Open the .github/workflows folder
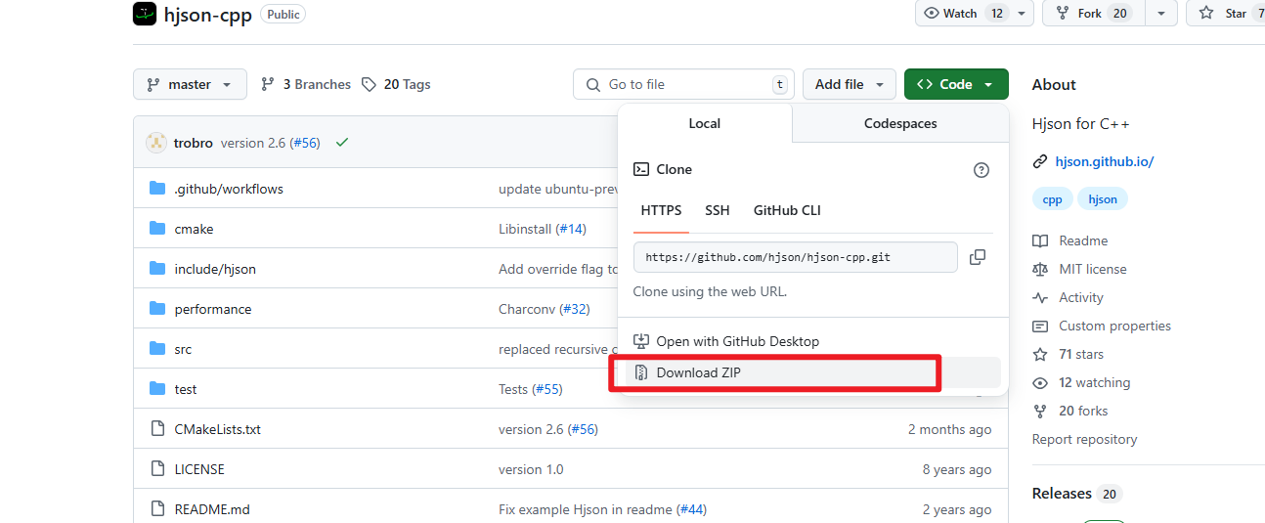The image size is (1265, 523). [x=229, y=189]
